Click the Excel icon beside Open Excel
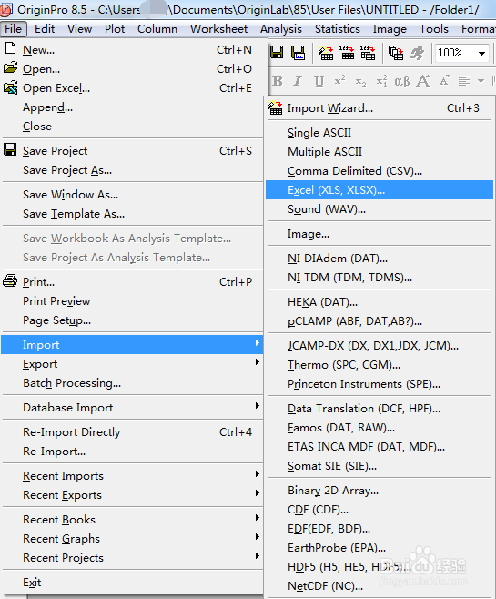The height and width of the screenshot is (599, 496). pyautogui.click(x=10, y=87)
